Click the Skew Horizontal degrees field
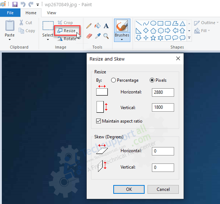Screen dimensions: 220x204 (163, 151)
